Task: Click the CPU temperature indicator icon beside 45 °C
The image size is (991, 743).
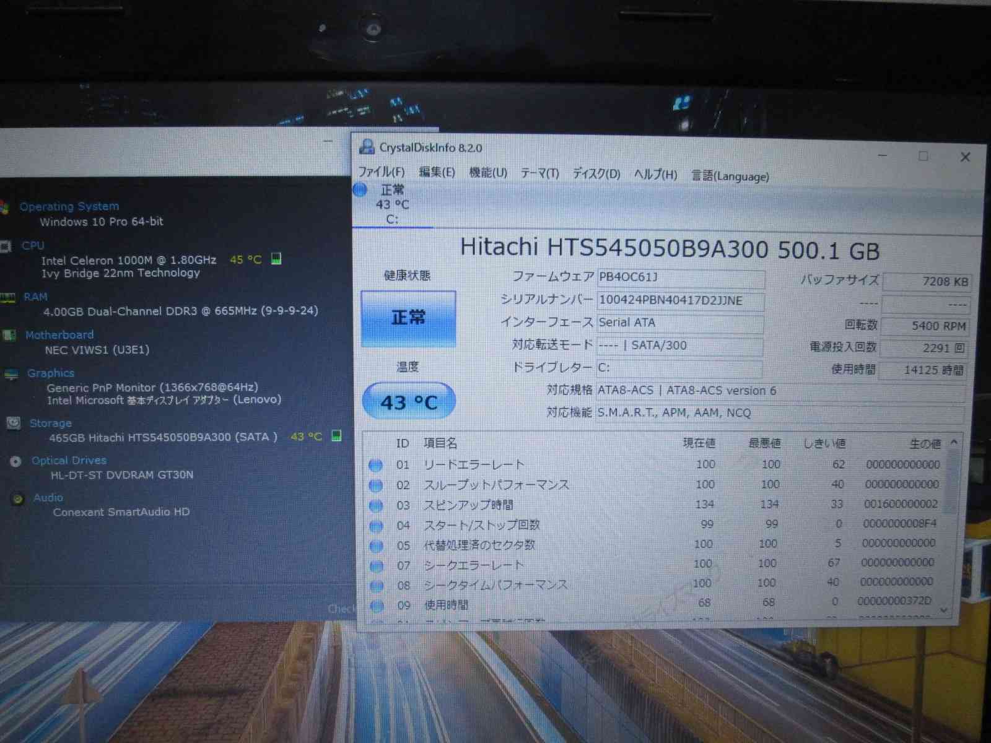Action: (x=276, y=258)
